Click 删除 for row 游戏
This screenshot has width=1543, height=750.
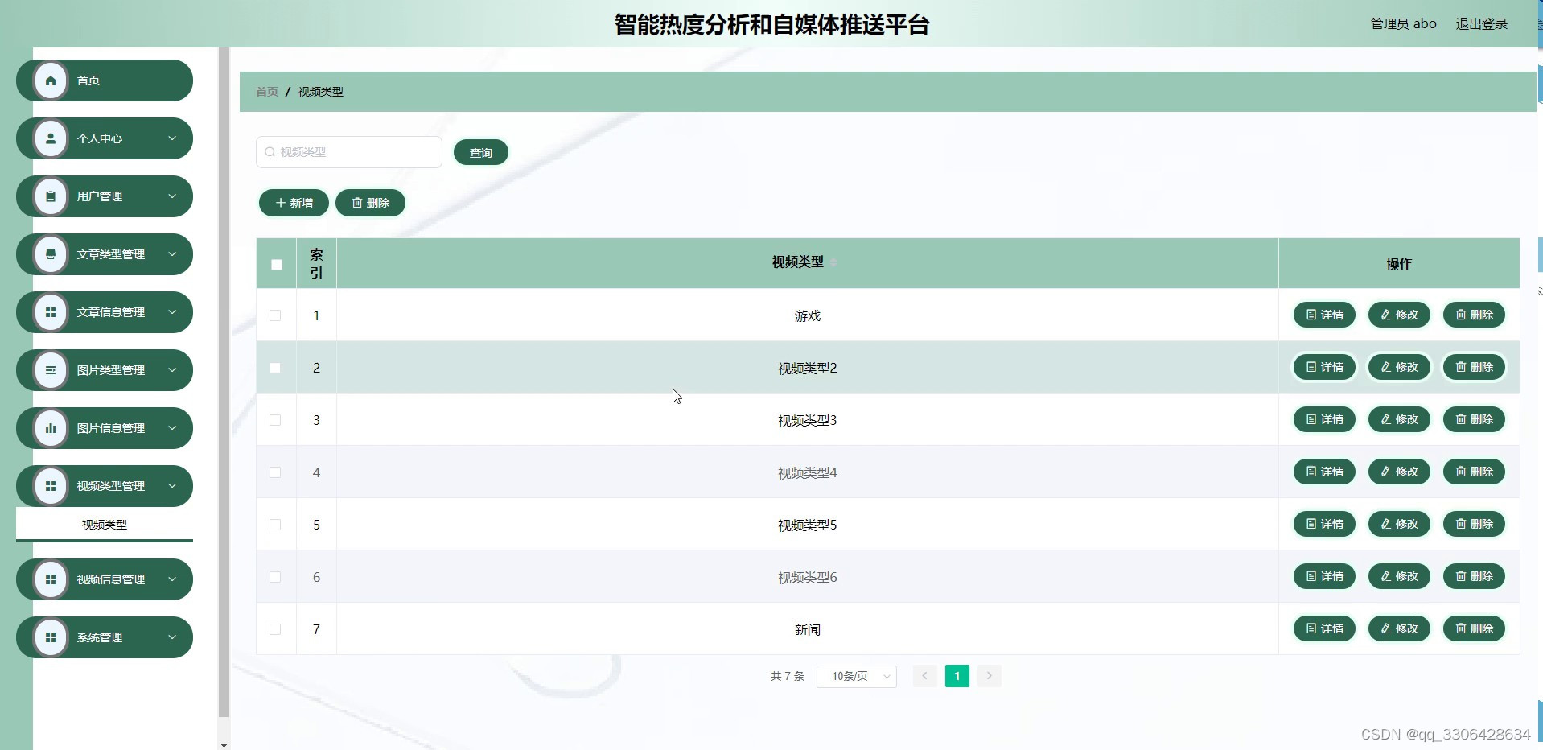(1475, 315)
